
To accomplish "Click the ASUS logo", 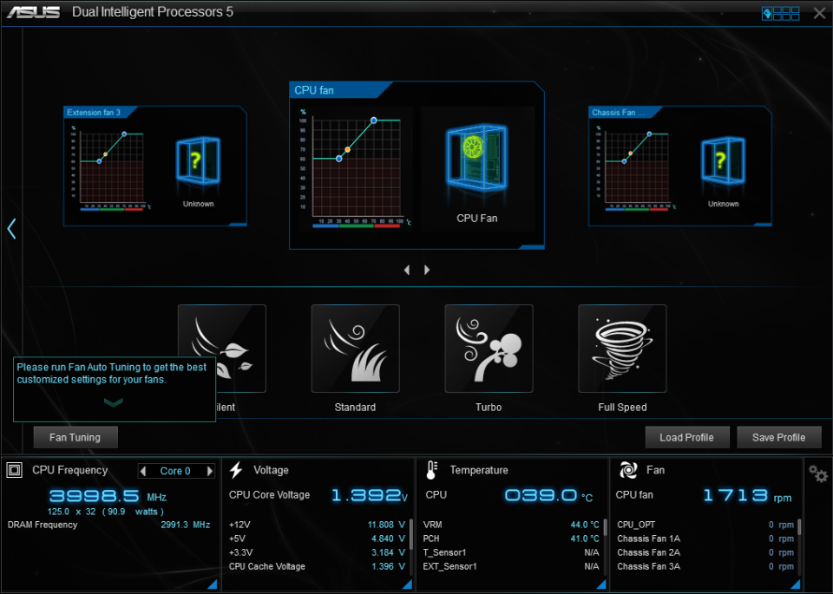I will 33,11.
